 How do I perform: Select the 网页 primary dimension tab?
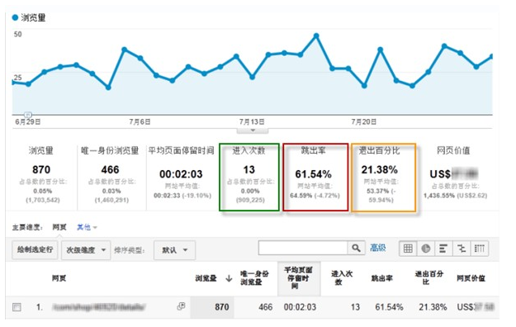point(59,227)
